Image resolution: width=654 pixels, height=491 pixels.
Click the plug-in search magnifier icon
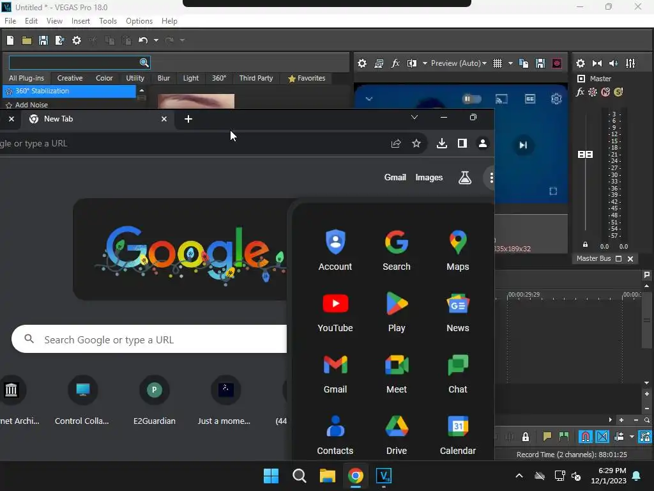(144, 63)
